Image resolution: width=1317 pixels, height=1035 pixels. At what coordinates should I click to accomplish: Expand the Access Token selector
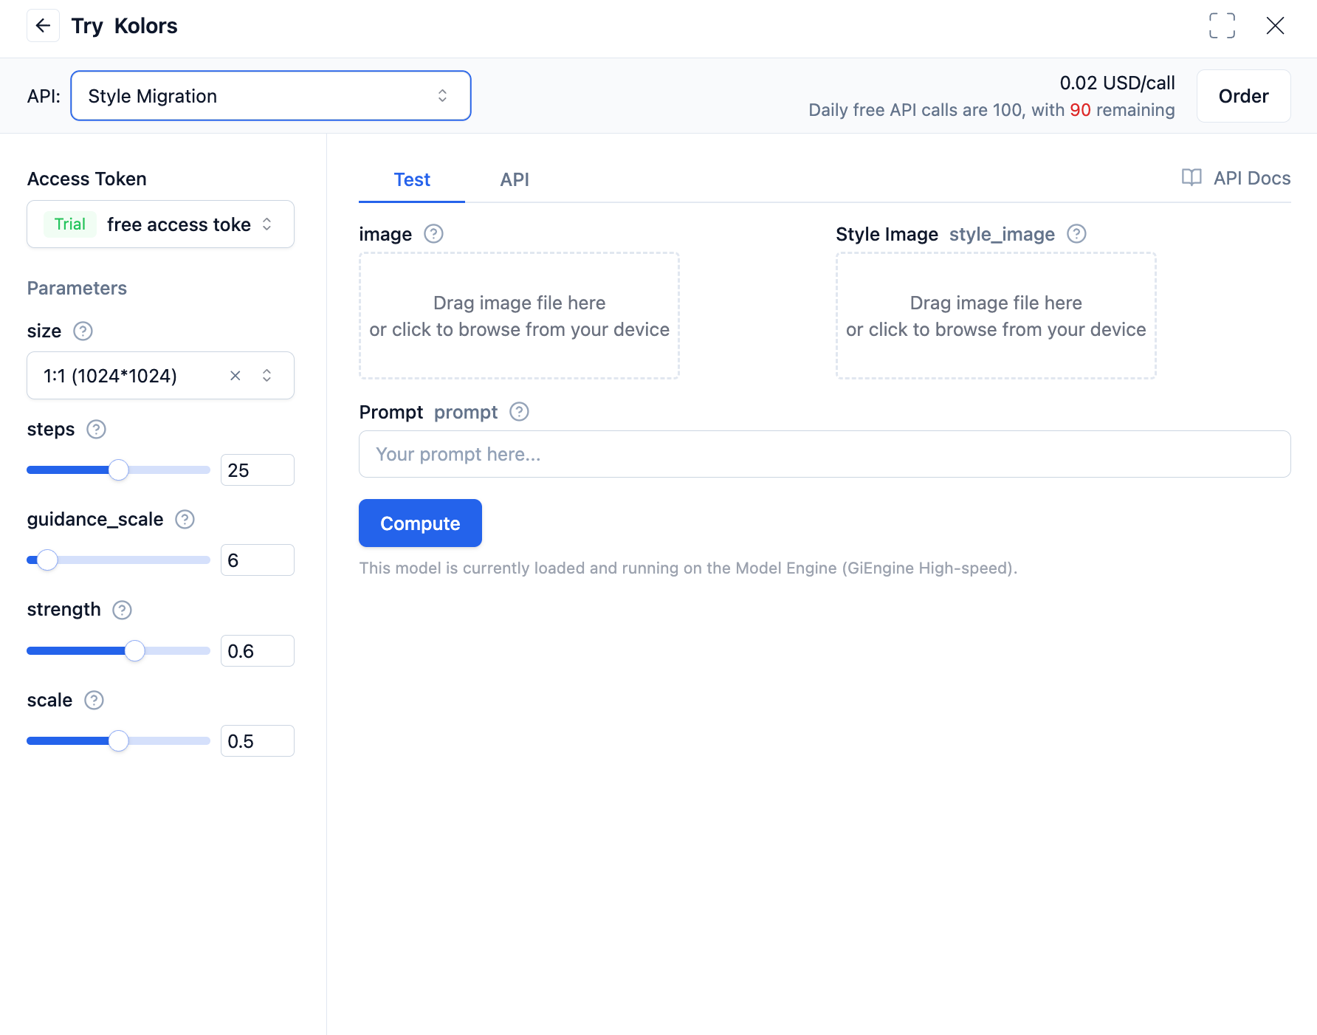pyautogui.click(x=160, y=224)
